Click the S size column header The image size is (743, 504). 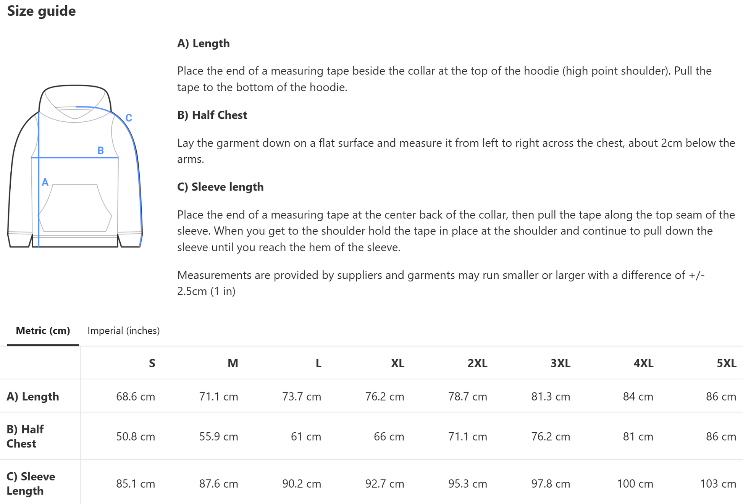[x=152, y=363]
